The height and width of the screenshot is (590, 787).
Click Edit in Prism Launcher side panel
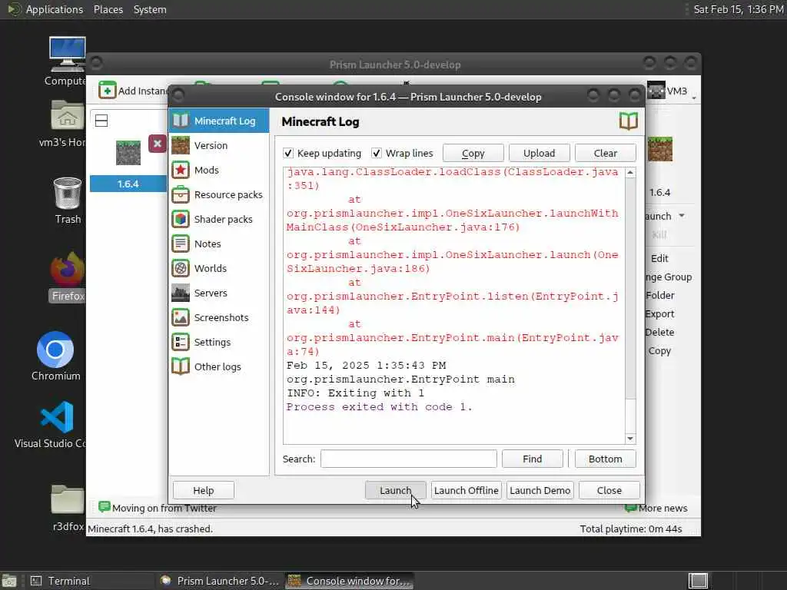pos(659,258)
